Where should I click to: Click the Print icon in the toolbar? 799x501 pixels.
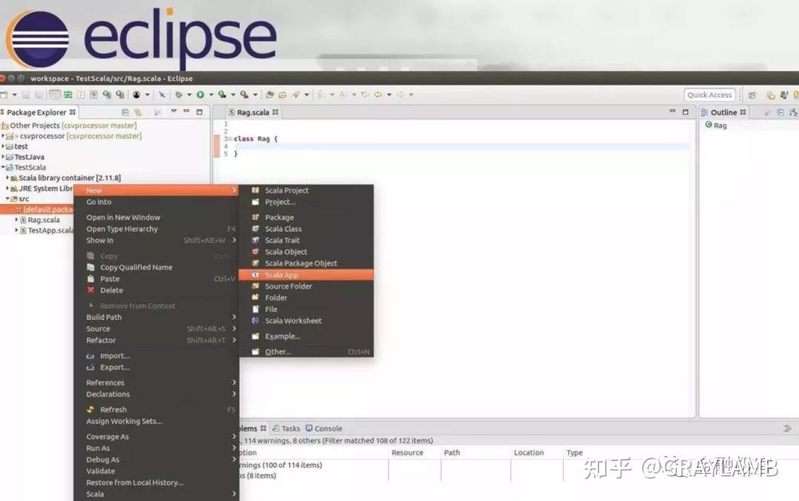38,95
